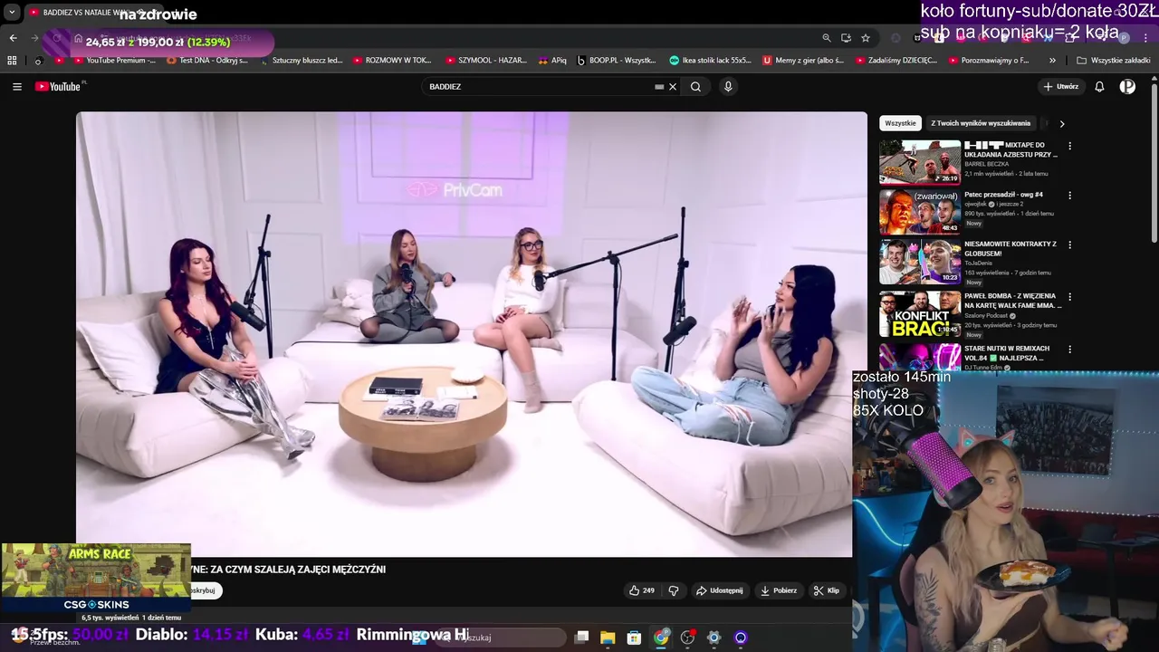
Task: Open Ikea stolik lack bookmark
Action: pos(711,61)
